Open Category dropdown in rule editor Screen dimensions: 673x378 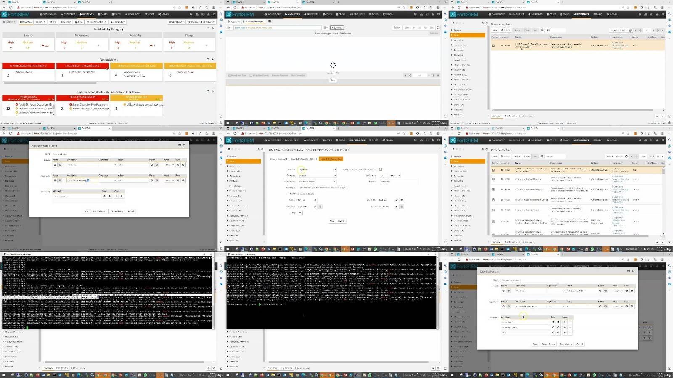tap(318, 176)
